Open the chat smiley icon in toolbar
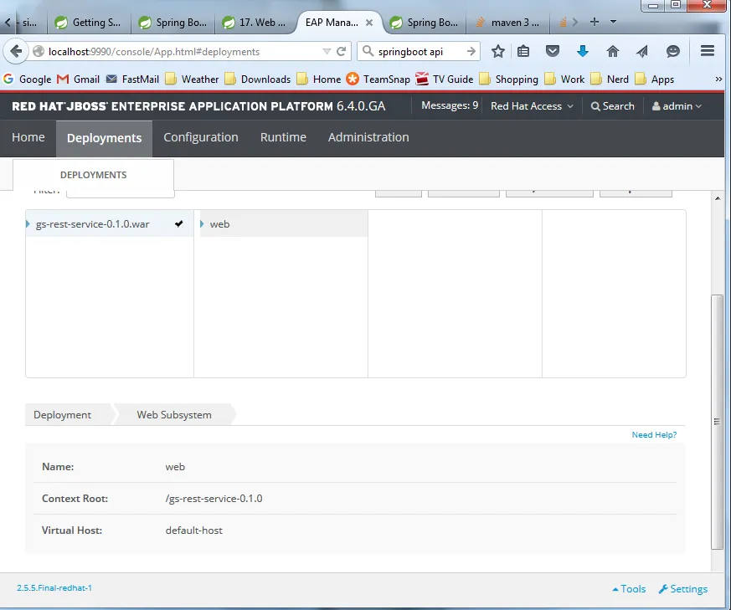The width and height of the screenshot is (731, 610). 672,51
